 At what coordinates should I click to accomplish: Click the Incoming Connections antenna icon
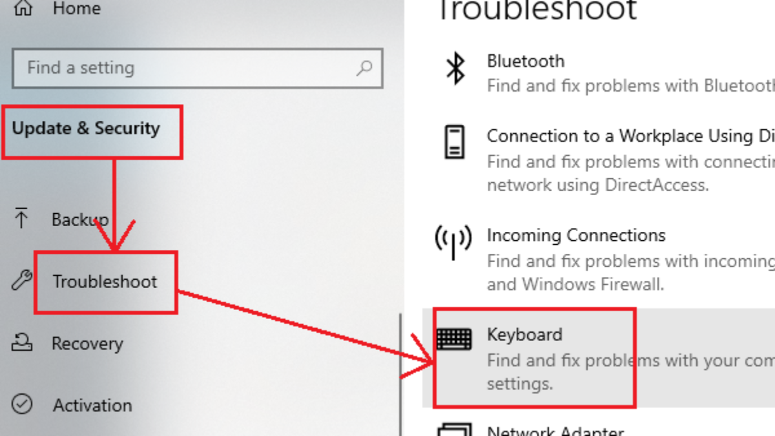(453, 242)
